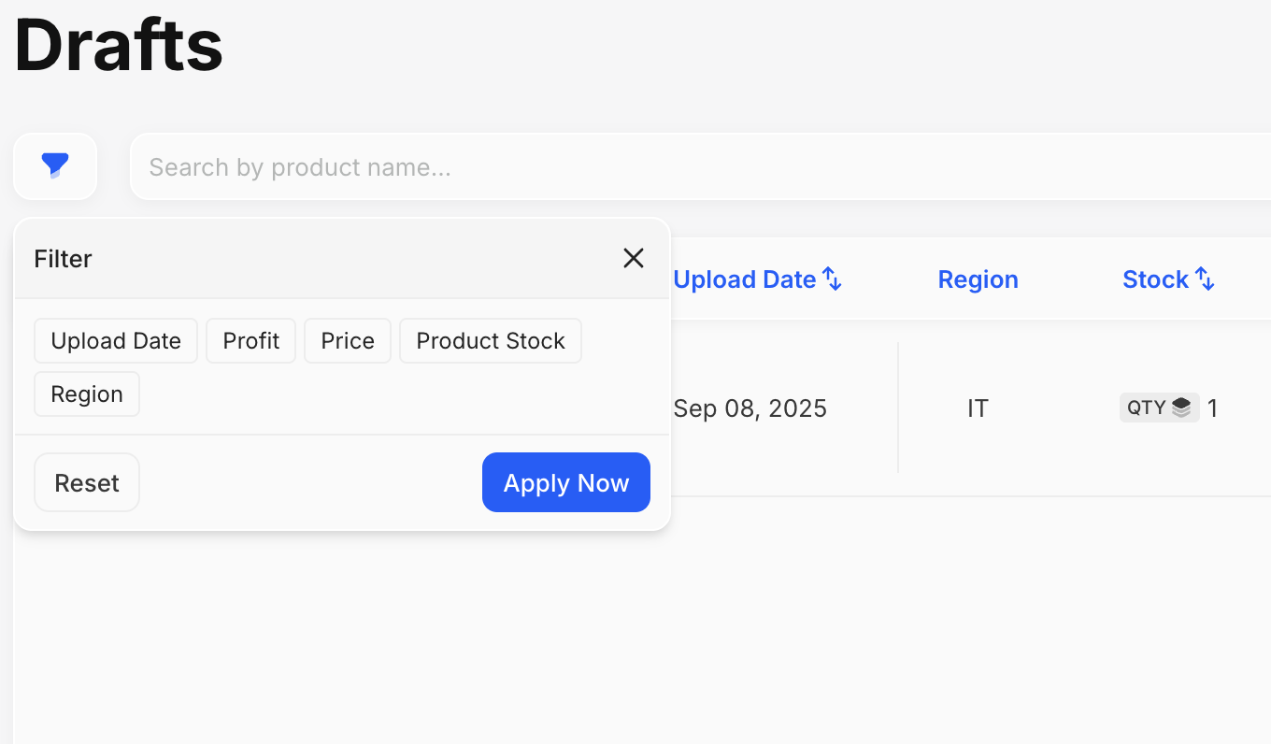The height and width of the screenshot is (744, 1271).
Task: Toggle the Profit filter chip
Action: 250,341
